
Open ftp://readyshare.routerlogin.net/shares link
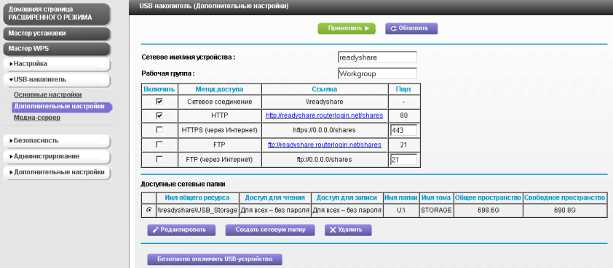point(325,145)
